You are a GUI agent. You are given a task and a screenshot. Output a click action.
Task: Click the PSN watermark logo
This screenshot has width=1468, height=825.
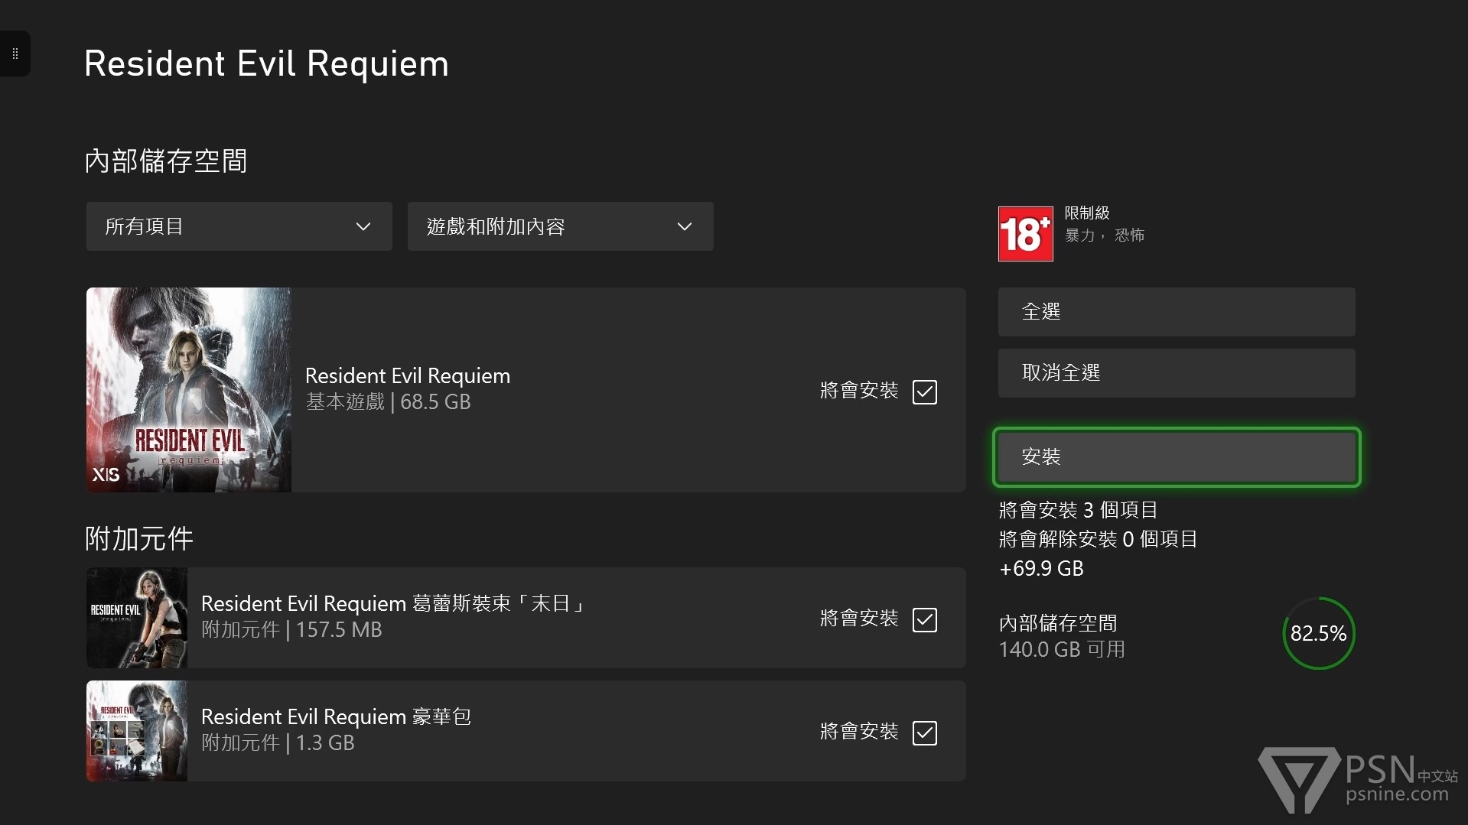click(x=1358, y=780)
